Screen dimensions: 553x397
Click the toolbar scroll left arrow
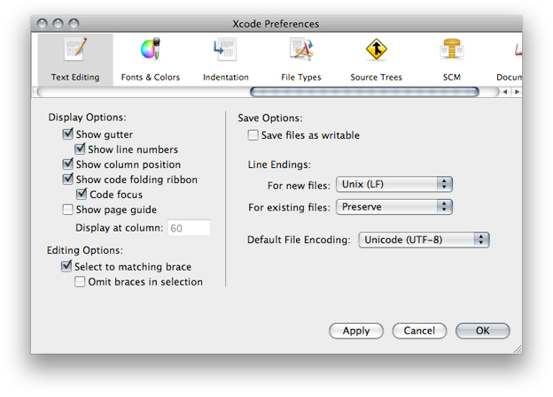point(505,92)
